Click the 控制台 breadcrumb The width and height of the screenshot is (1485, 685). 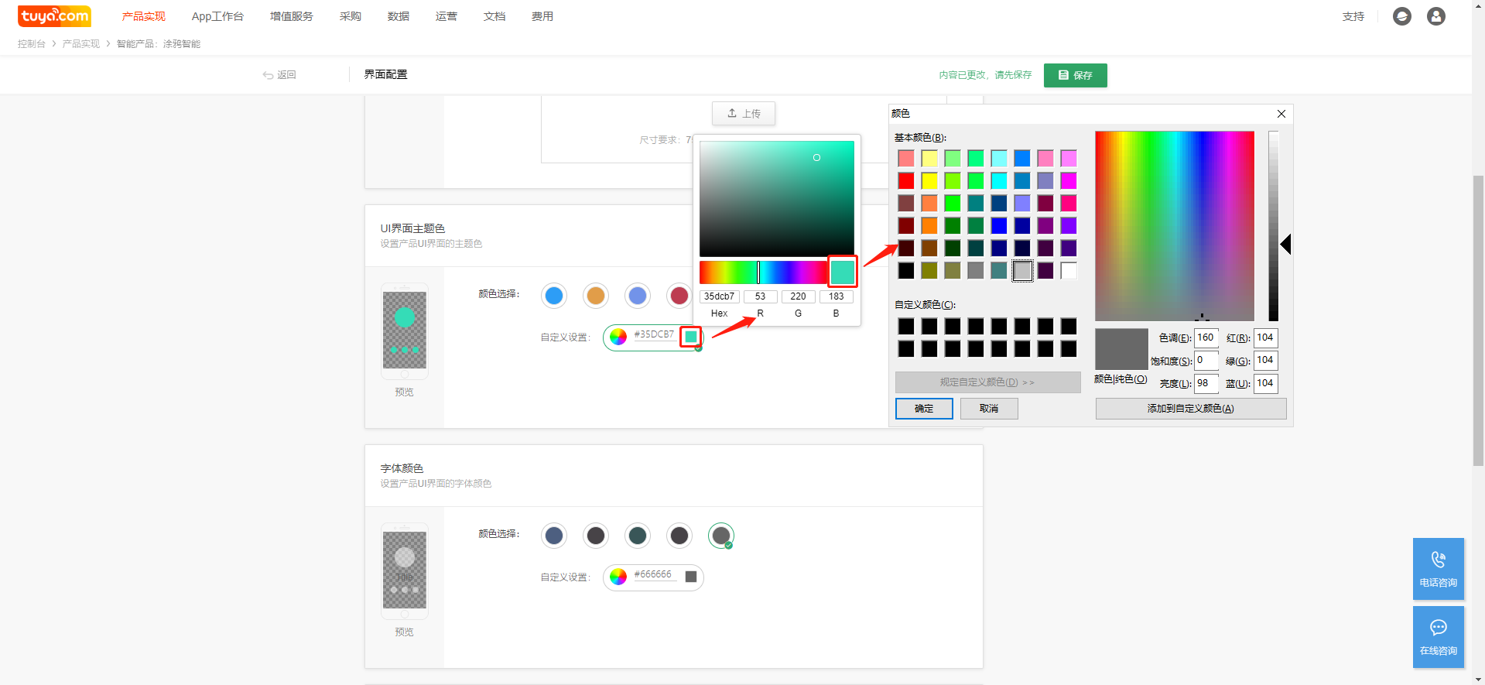click(32, 44)
